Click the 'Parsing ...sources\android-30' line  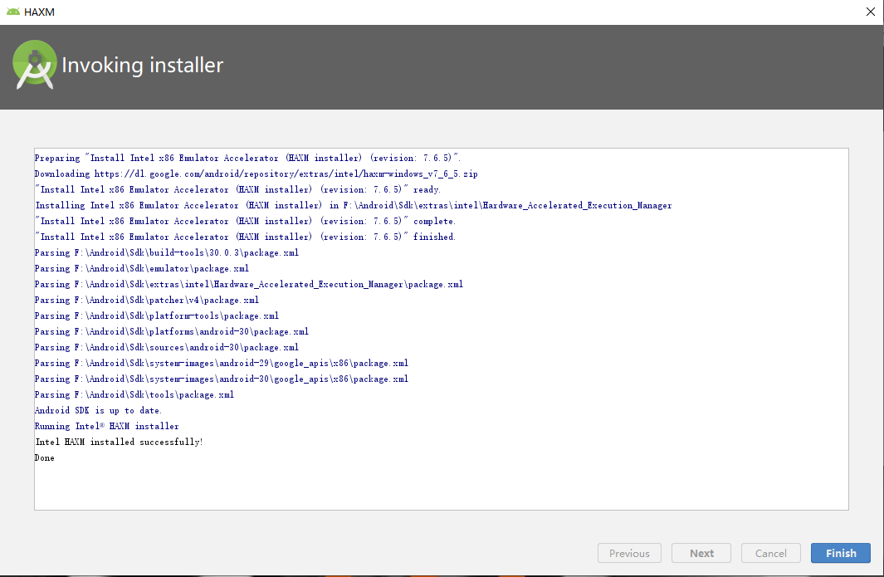[166, 347]
